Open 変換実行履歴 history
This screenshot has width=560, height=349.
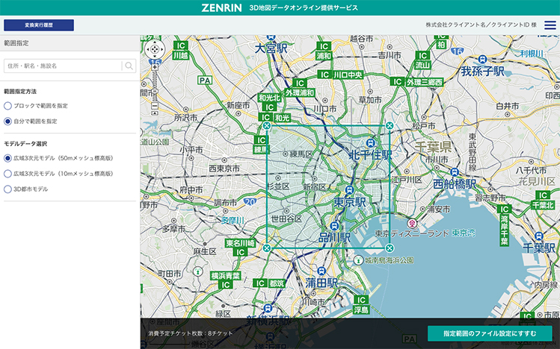pyautogui.click(x=39, y=25)
